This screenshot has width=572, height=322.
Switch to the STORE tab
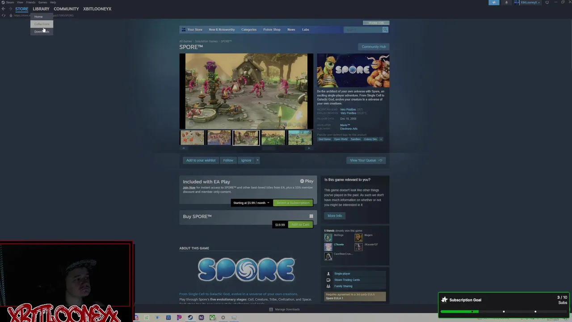[21, 9]
